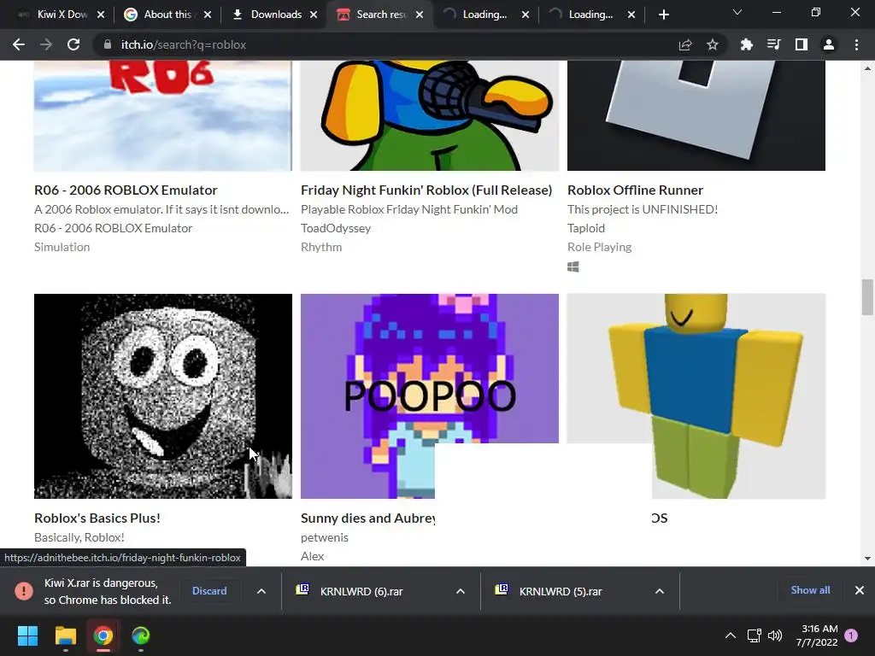Screen dimensions: 875x656
Task: Open KRNLWRD (5).rar download item
Action: point(561,591)
